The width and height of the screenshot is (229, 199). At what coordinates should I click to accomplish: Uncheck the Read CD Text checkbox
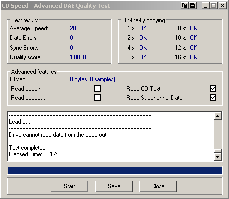[213, 89]
